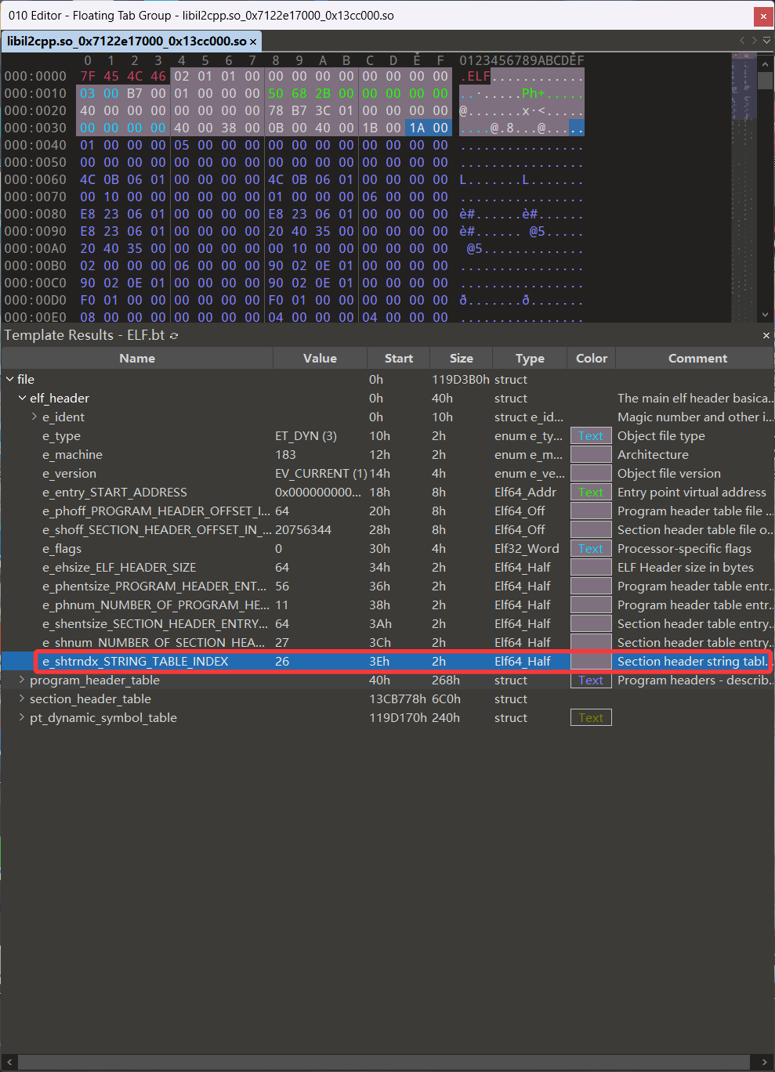
Task: Select the e_phentsize_PROGRAM_HEADER row
Action: [387, 586]
